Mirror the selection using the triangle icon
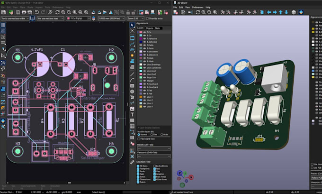322x194 pixels. point(111,12)
